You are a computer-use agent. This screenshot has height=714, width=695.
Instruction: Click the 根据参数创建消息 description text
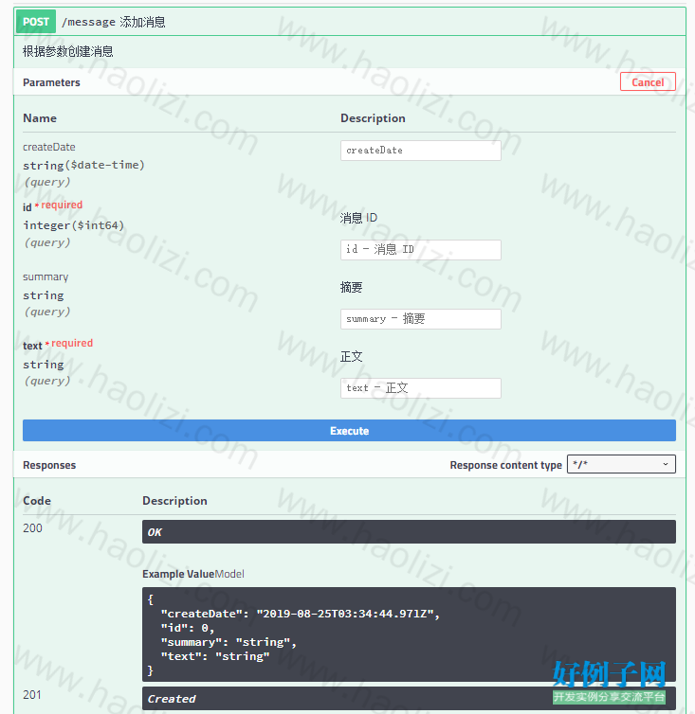tap(68, 51)
